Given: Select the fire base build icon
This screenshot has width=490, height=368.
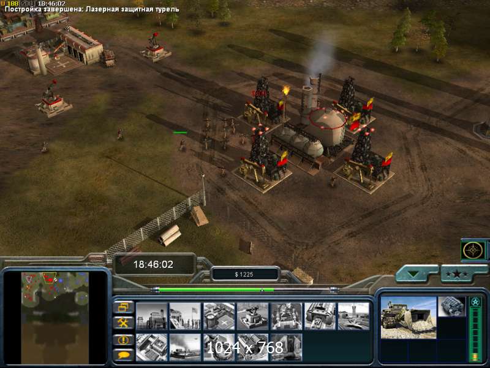Looking at the screenshot, I should point(286,316).
